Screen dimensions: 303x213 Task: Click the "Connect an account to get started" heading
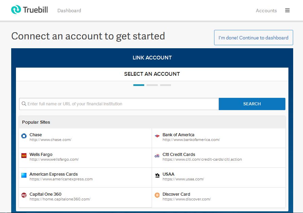(x=88, y=36)
